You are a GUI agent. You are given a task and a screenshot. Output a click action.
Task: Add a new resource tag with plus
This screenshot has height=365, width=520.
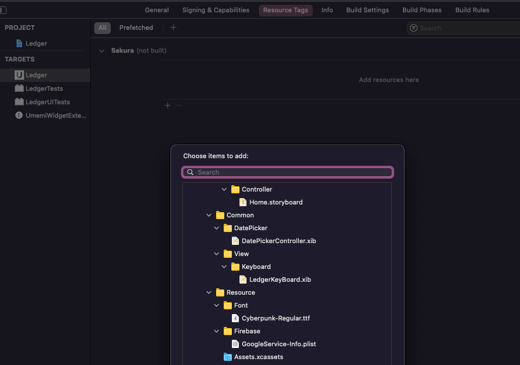[x=173, y=28]
